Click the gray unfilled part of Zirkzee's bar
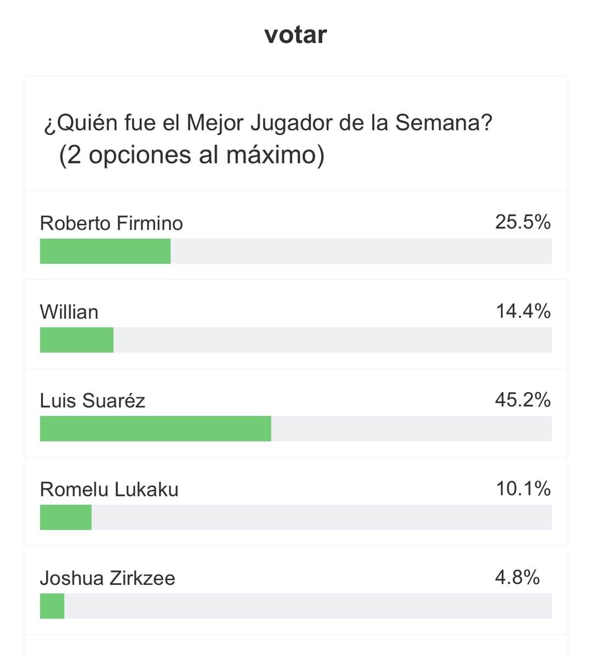 (307, 606)
